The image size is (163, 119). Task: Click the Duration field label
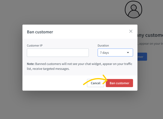tap(103, 45)
